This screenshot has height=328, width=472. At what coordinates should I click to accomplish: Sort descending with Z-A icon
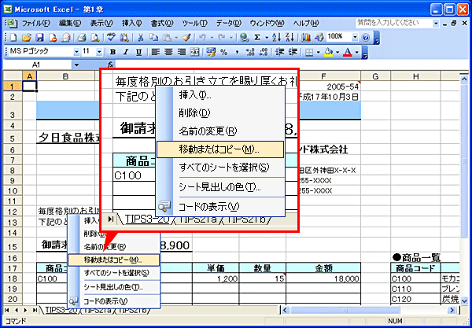click(289, 38)
